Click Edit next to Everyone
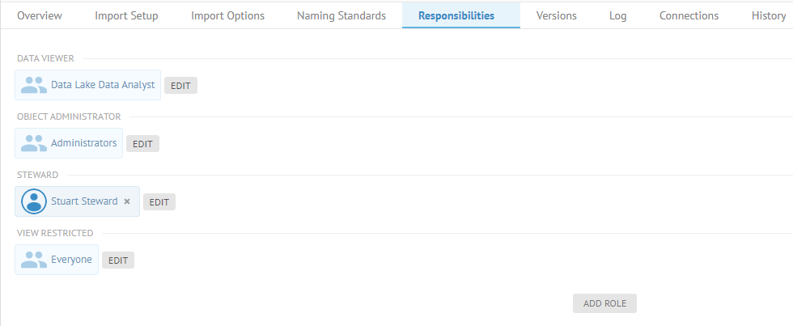 click(118, 260)
